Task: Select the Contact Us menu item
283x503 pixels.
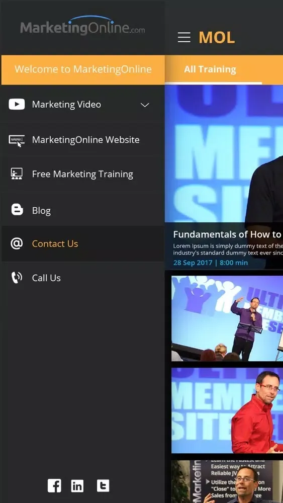Action: coord(83,243)
